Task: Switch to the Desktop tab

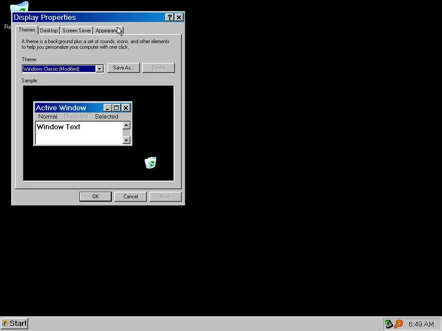Action: click(49, 31)
